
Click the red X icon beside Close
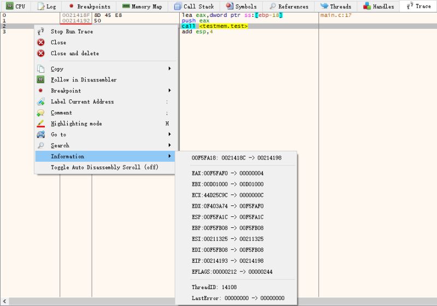[40, 43]
